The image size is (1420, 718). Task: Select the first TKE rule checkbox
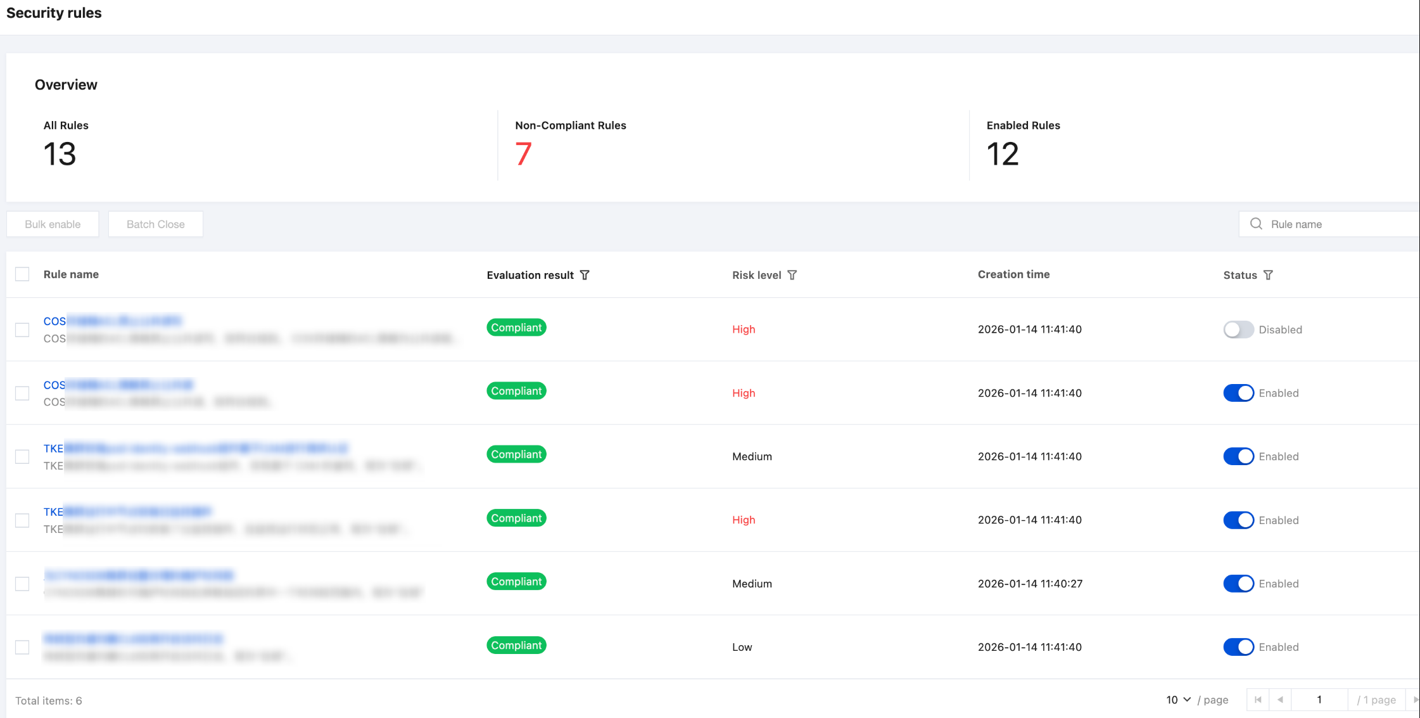22,457
